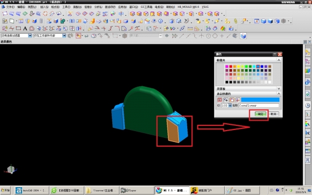Expand the 调色板 palette section
Image resolution: width=312 pixels, height=195 pixels.
coord(279,88)
